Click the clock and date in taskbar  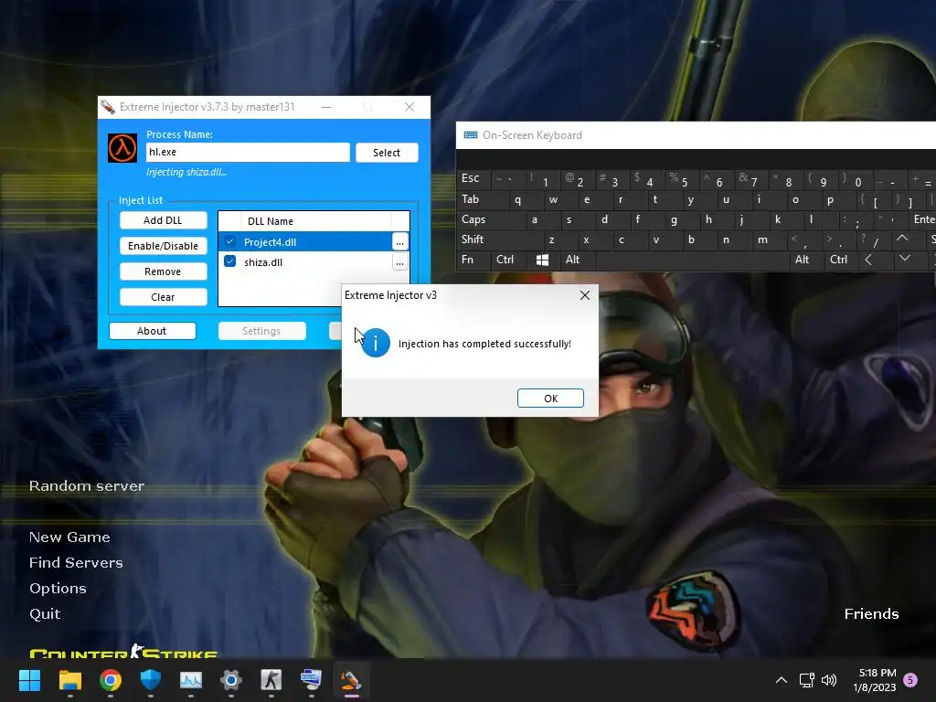[x=874, y=680]
